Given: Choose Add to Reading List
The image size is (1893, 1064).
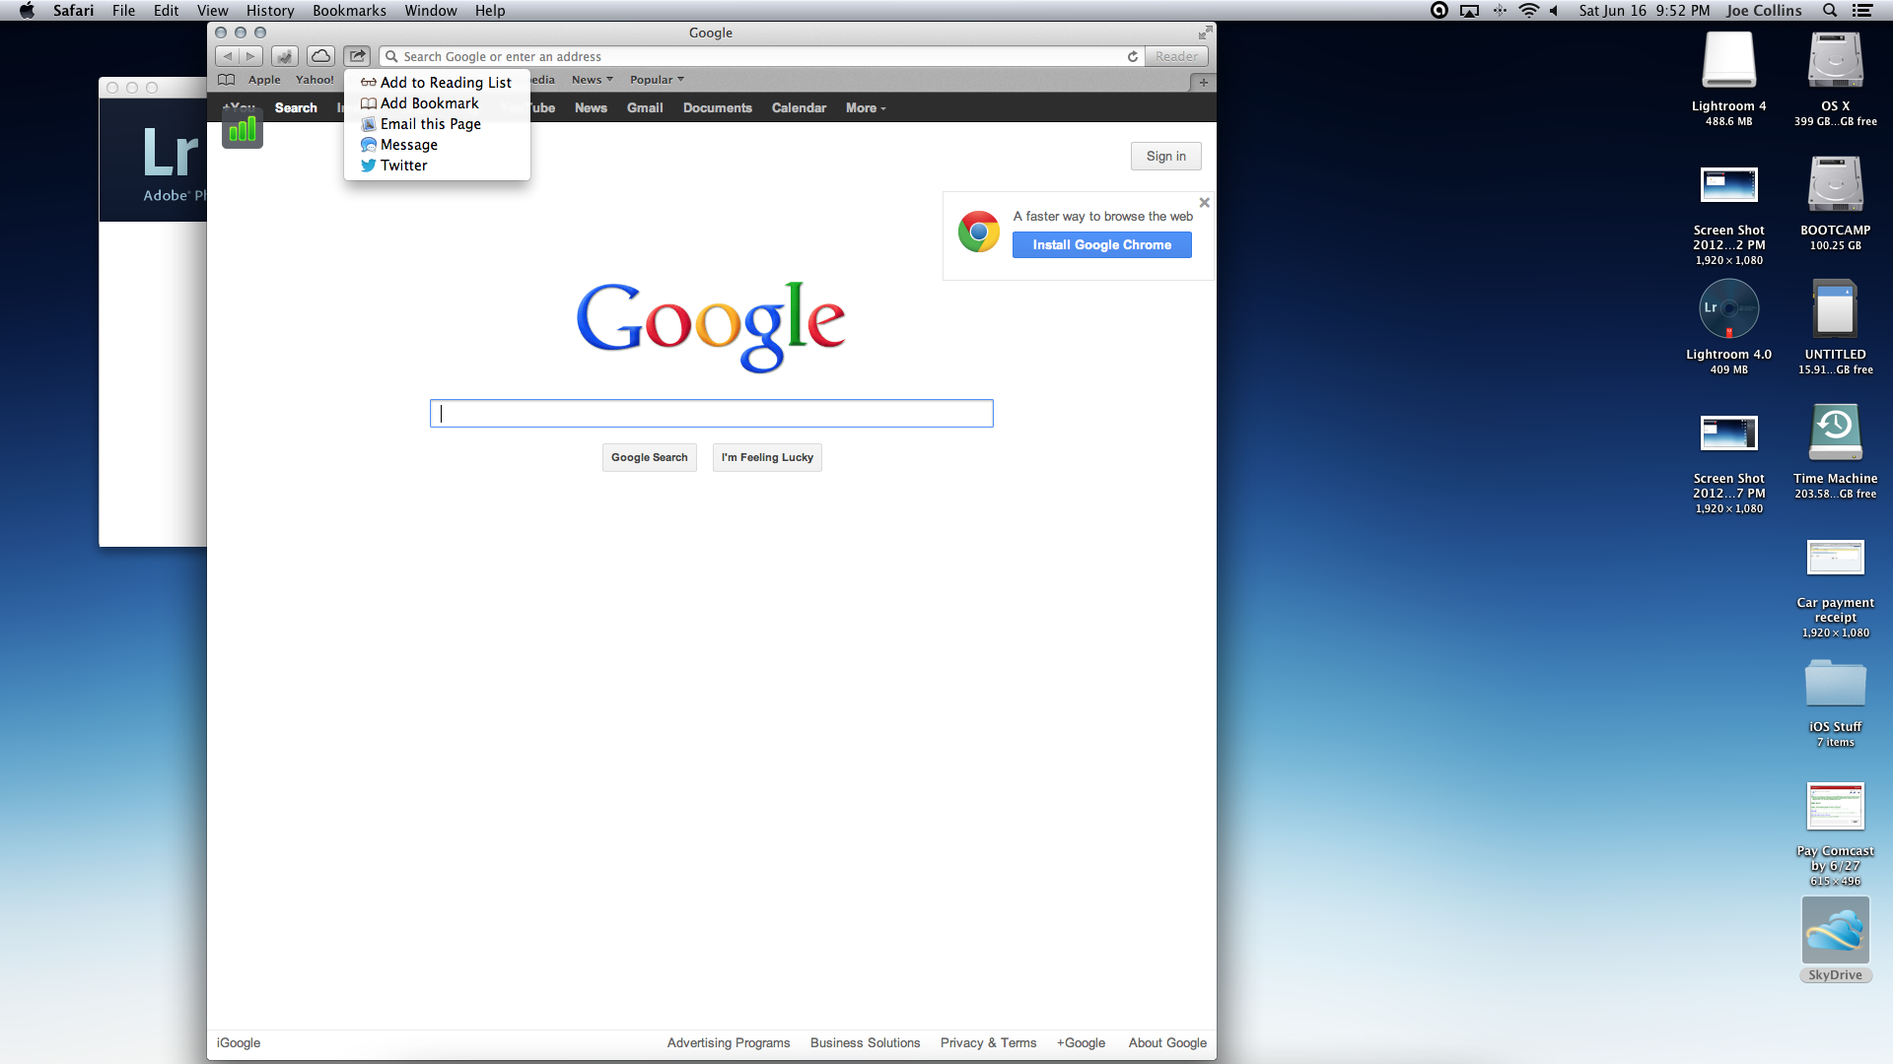Looking at the screenshot, I should [x=437, y=83].
